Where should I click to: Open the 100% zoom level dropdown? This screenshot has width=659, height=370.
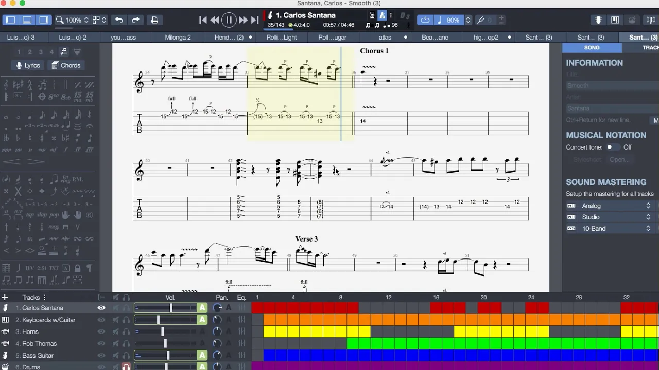[73, 20]
